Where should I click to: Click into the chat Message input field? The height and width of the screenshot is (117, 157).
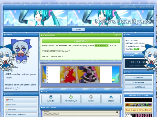click(x=81, y=114)
